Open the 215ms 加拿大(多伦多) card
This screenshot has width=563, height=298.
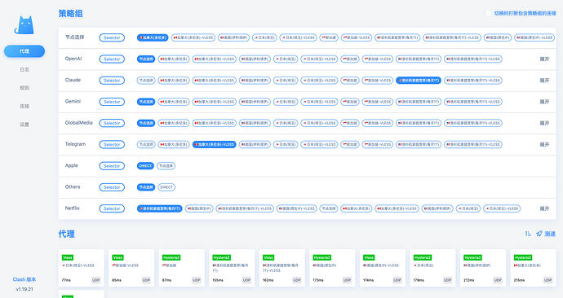click(x=534, y=268)
